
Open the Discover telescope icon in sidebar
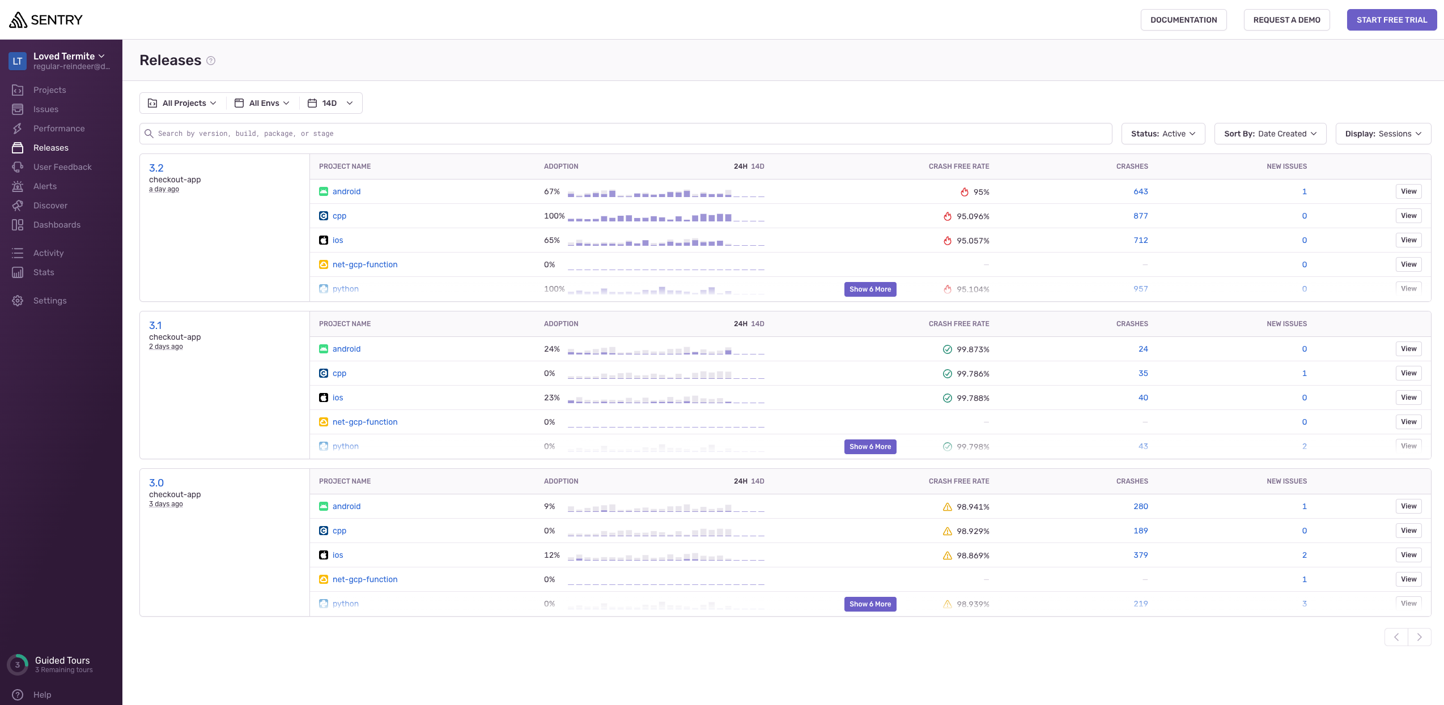(18, 206)
